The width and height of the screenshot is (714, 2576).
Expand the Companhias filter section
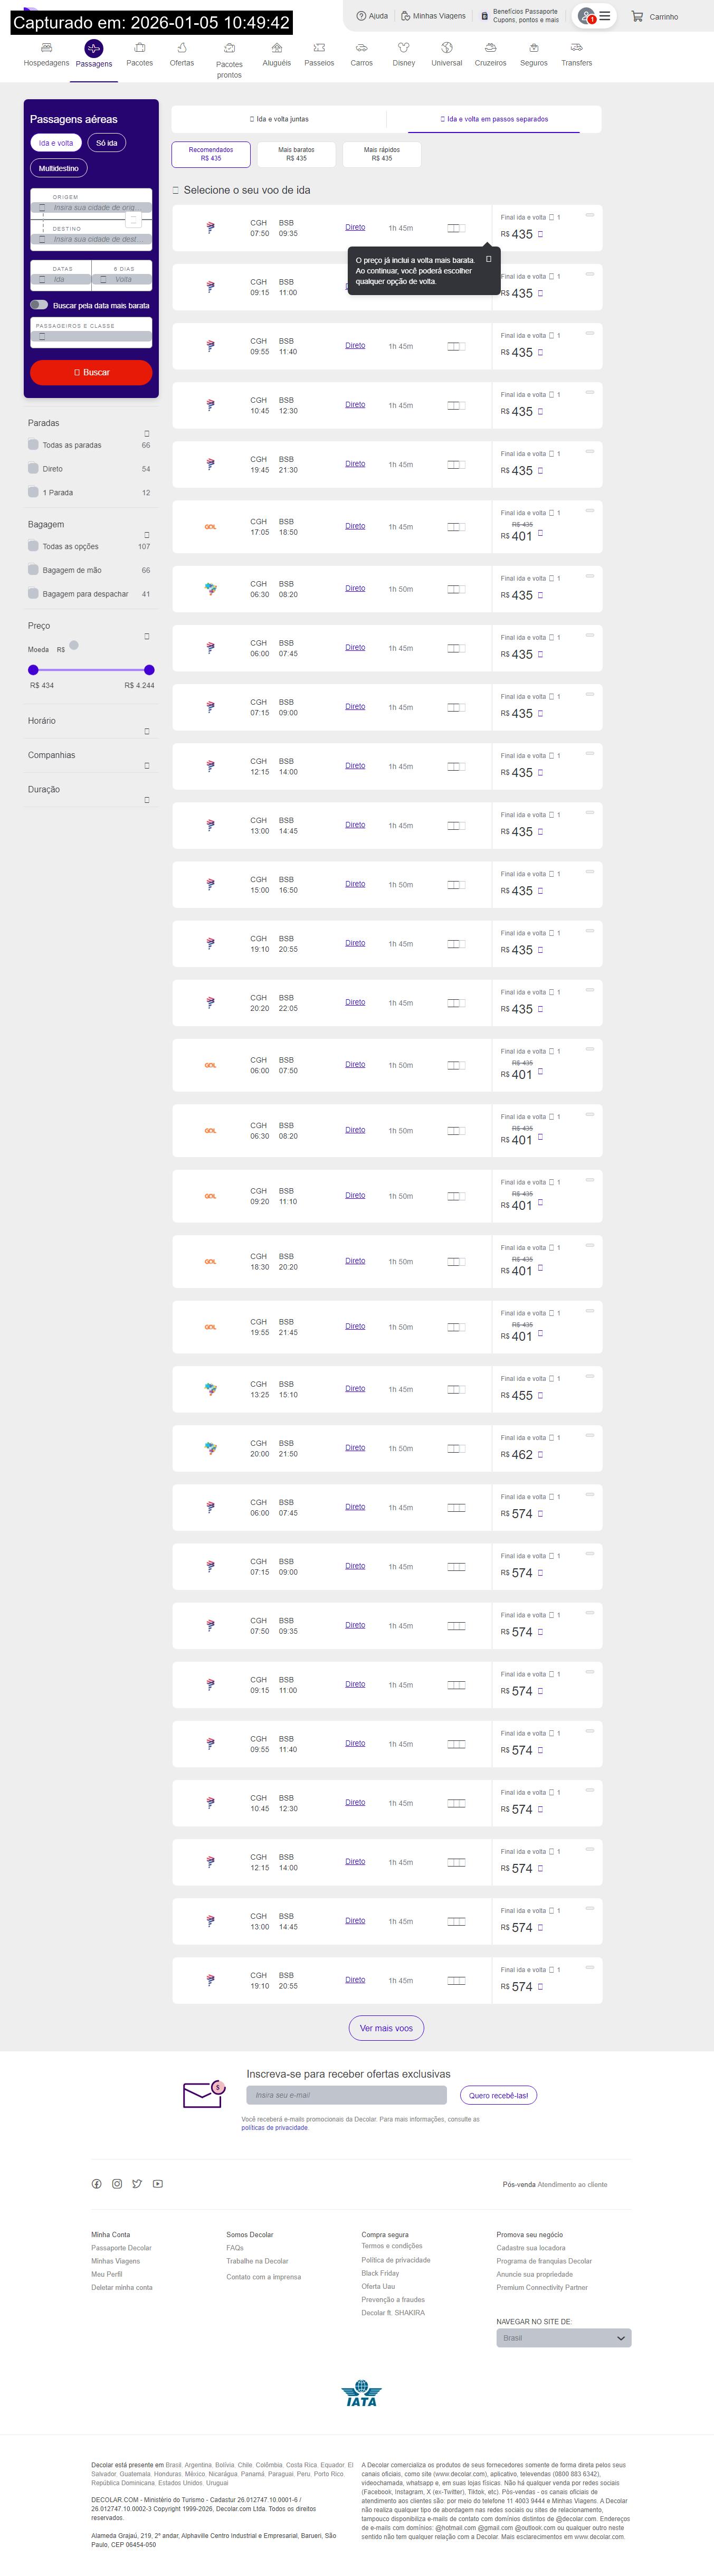[x=147, y=765]
